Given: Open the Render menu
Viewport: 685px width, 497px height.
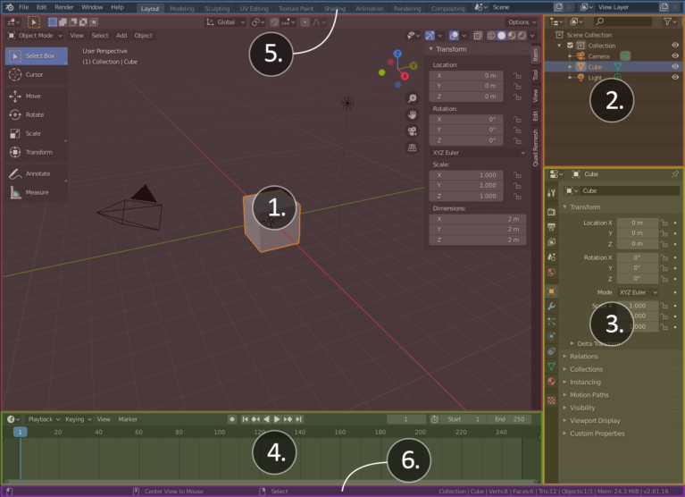Looking at the screenshot, I should pyautogui.click(x=64, y=7).
